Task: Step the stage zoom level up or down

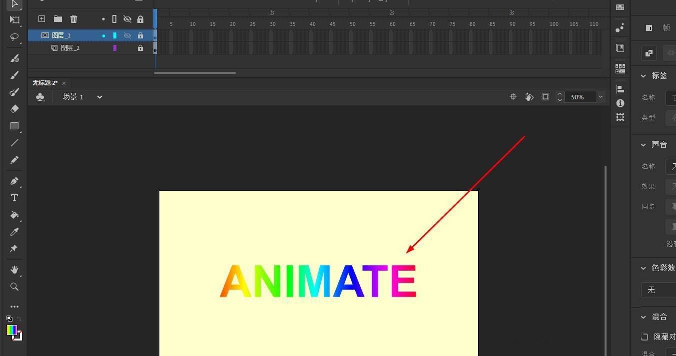Action: point(560,97)
